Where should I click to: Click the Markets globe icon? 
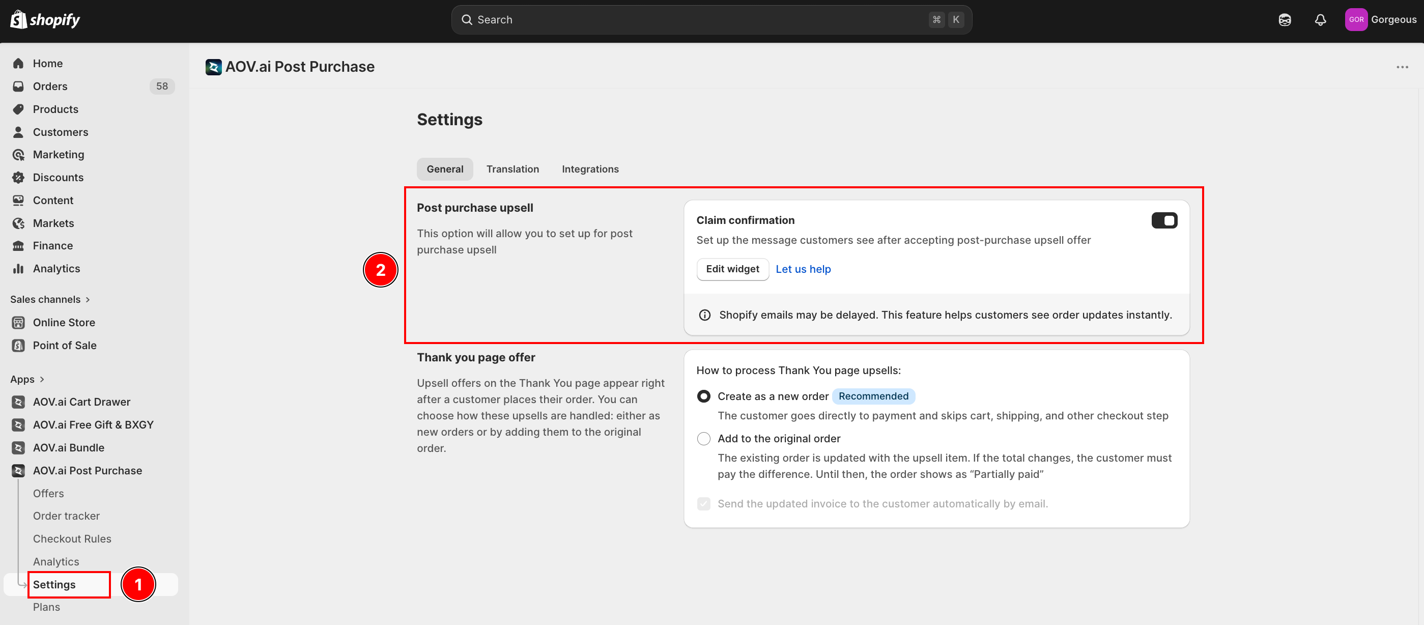pyautogui.click(x=18, y=223)
